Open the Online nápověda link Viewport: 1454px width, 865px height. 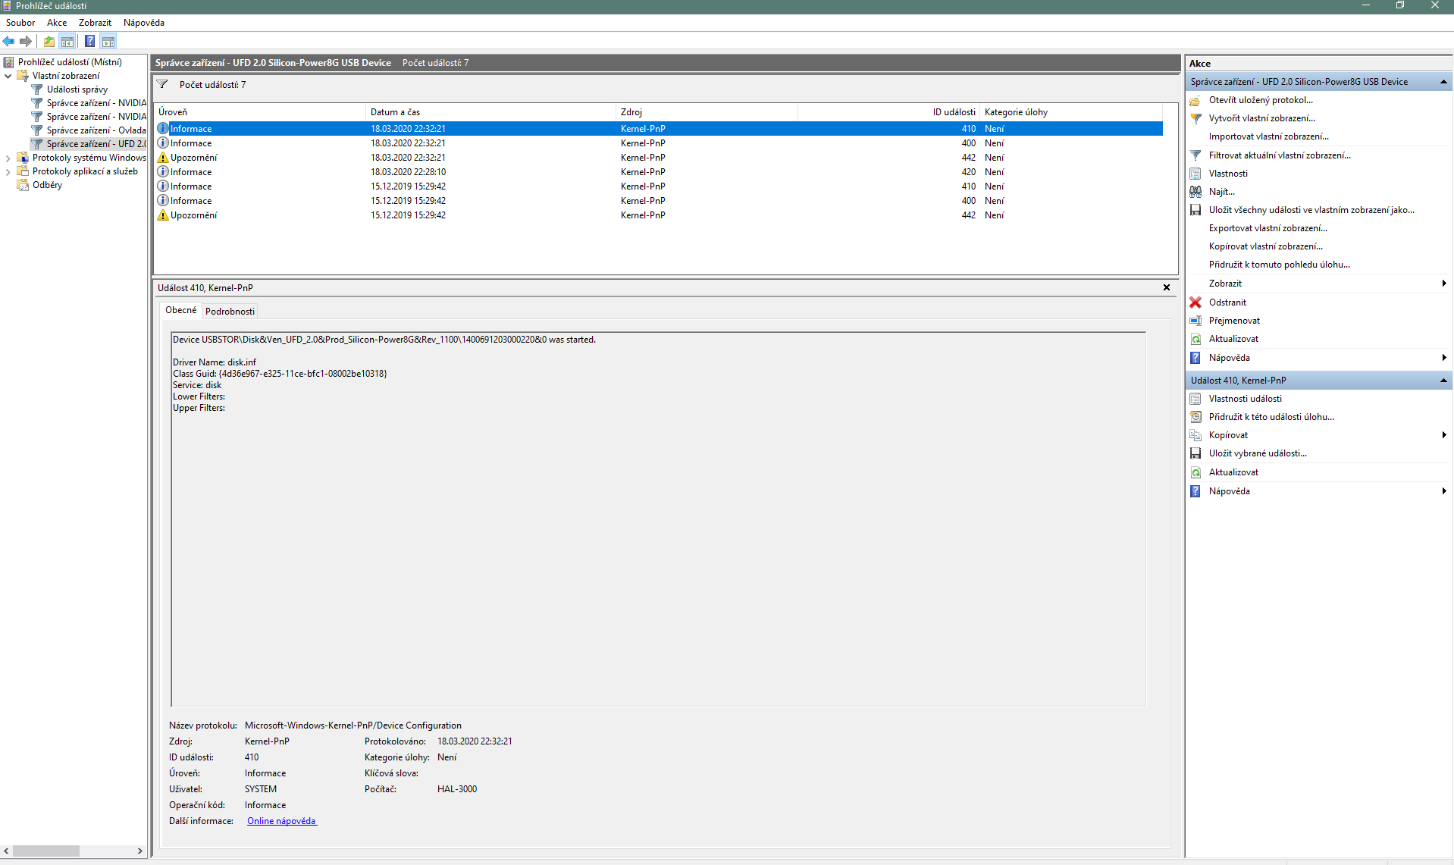(281, 821)
